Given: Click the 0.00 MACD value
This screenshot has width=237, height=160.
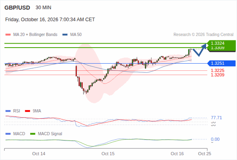Looking at the screenshot, I should (x=215, y=139).
